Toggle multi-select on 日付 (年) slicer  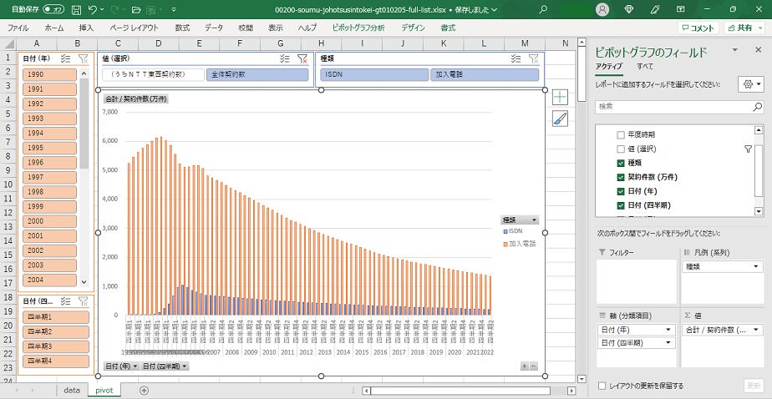[67, 59]
